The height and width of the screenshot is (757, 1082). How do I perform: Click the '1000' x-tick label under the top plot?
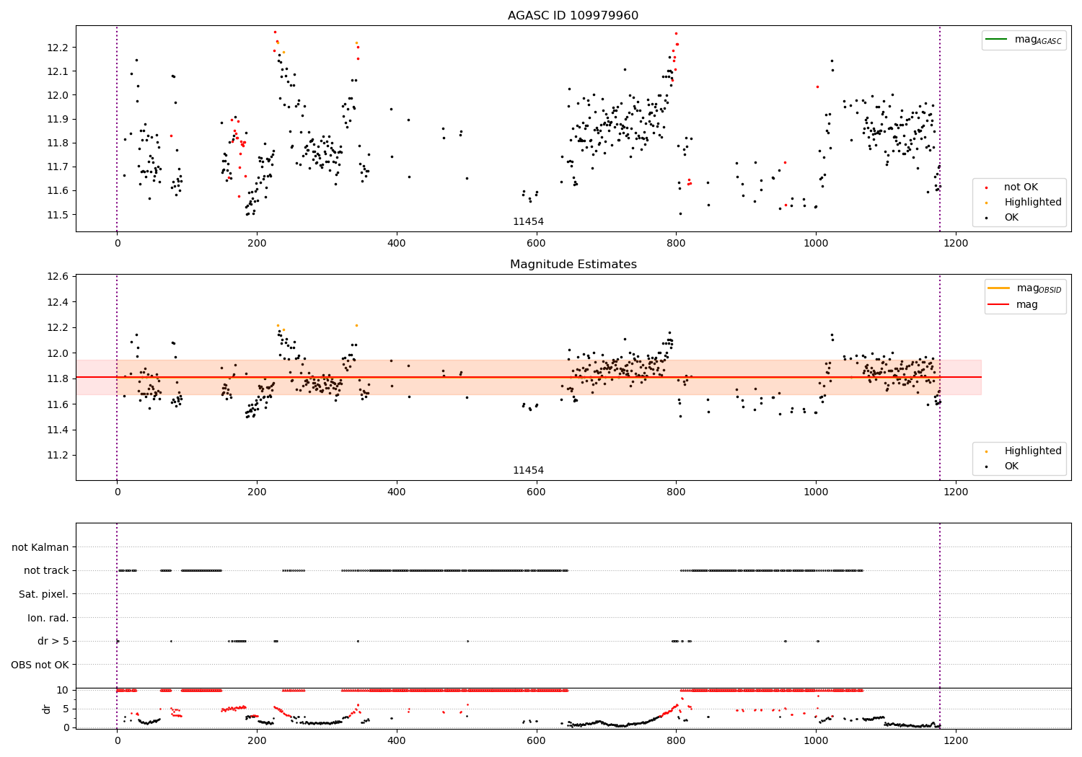pos(816,244)
